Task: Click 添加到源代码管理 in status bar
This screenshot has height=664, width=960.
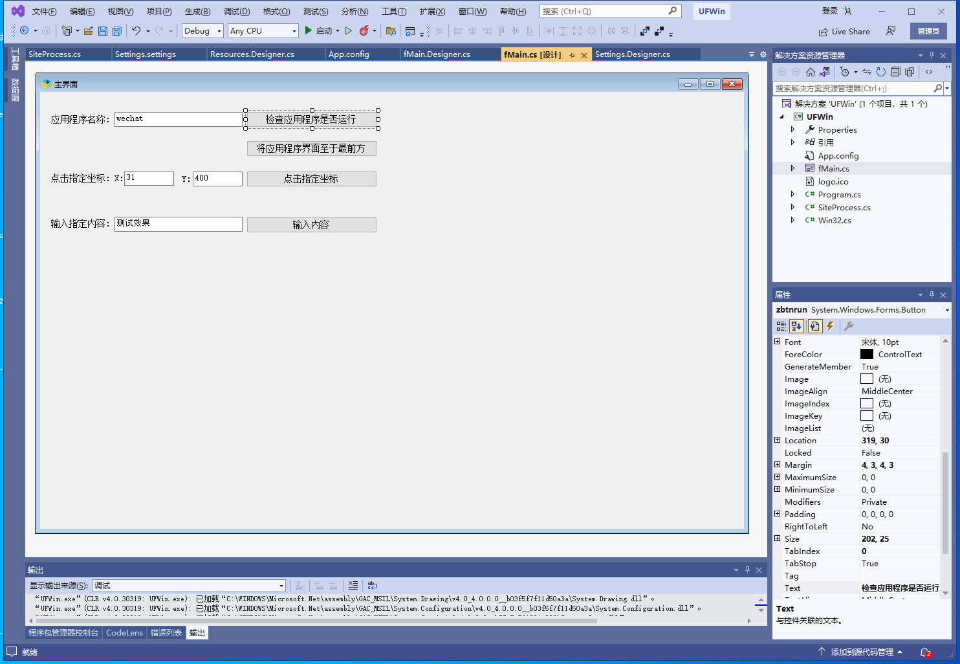Action: pyautogui.click(x=860, y=652)
